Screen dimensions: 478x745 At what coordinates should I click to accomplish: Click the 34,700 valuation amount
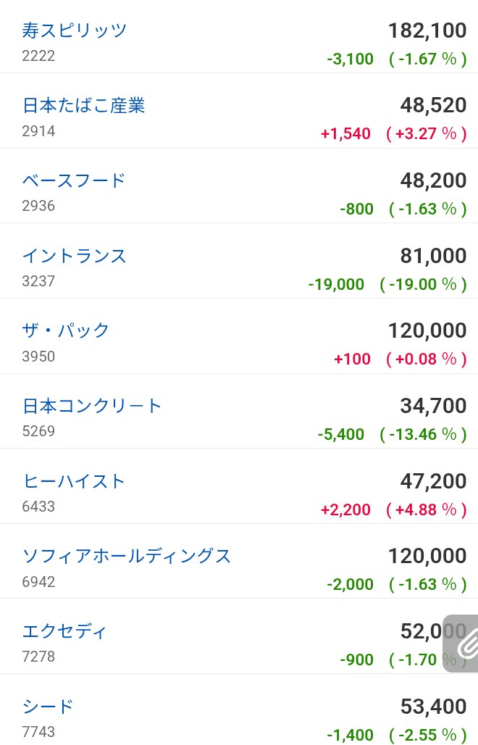tap(433, 406)
